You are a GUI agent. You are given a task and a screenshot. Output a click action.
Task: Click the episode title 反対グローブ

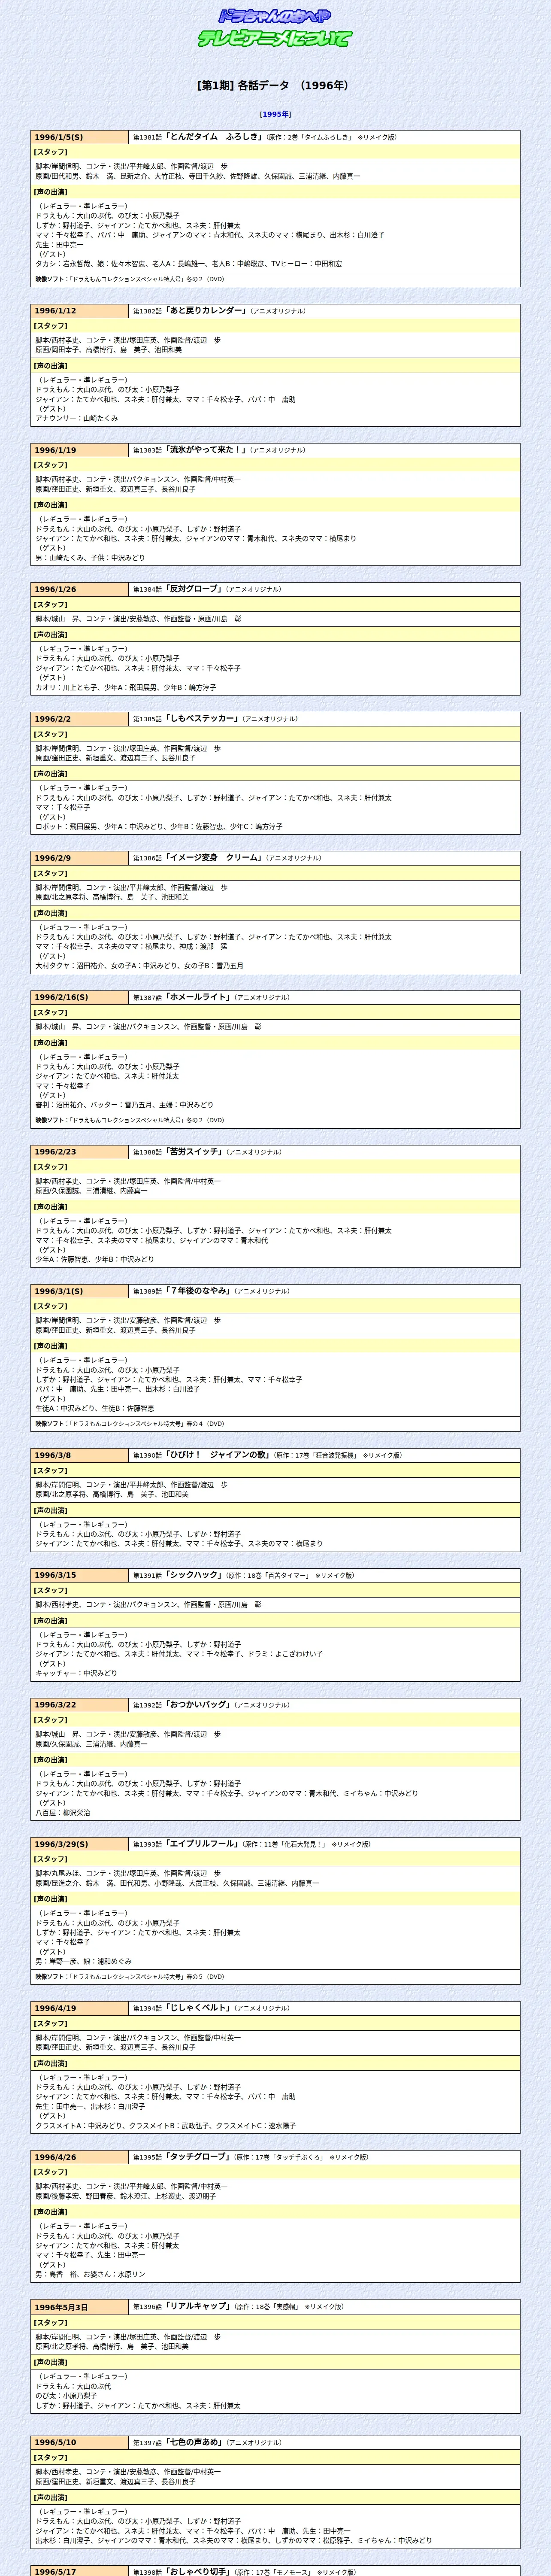pos(194,589)
